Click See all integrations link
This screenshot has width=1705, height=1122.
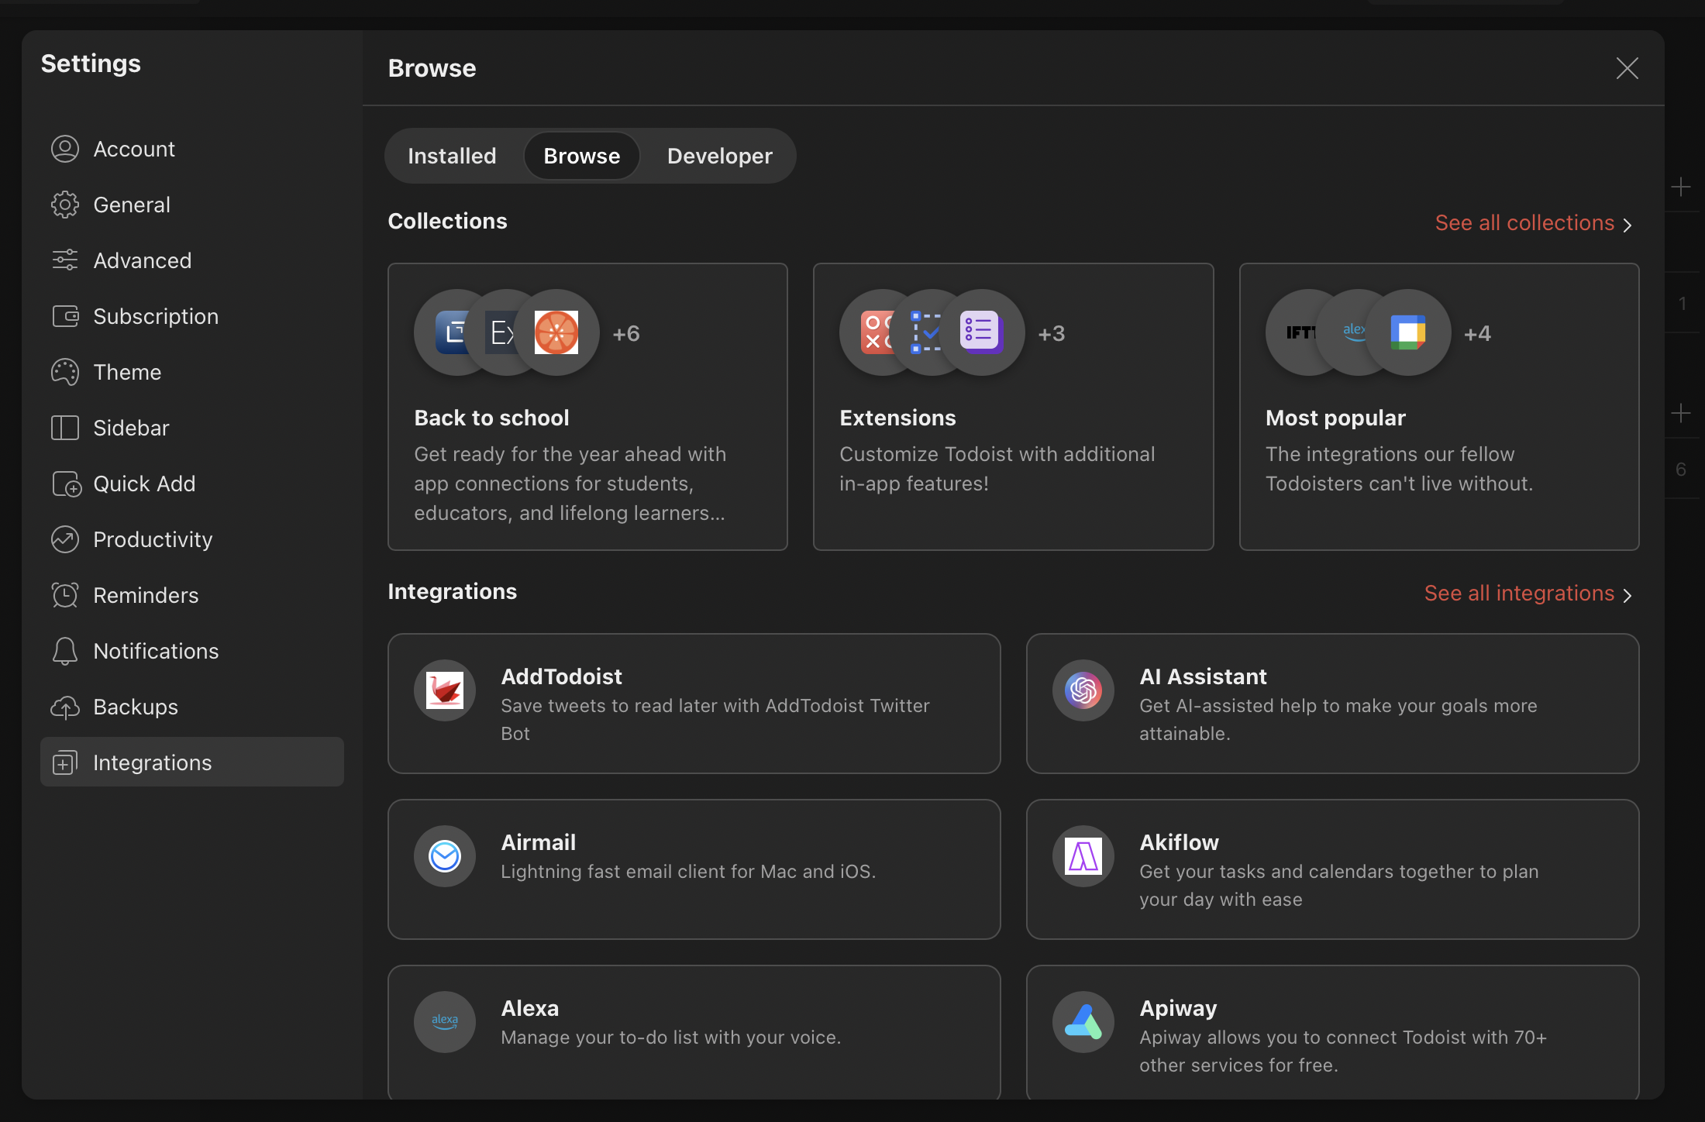[x=1528, y=594]
